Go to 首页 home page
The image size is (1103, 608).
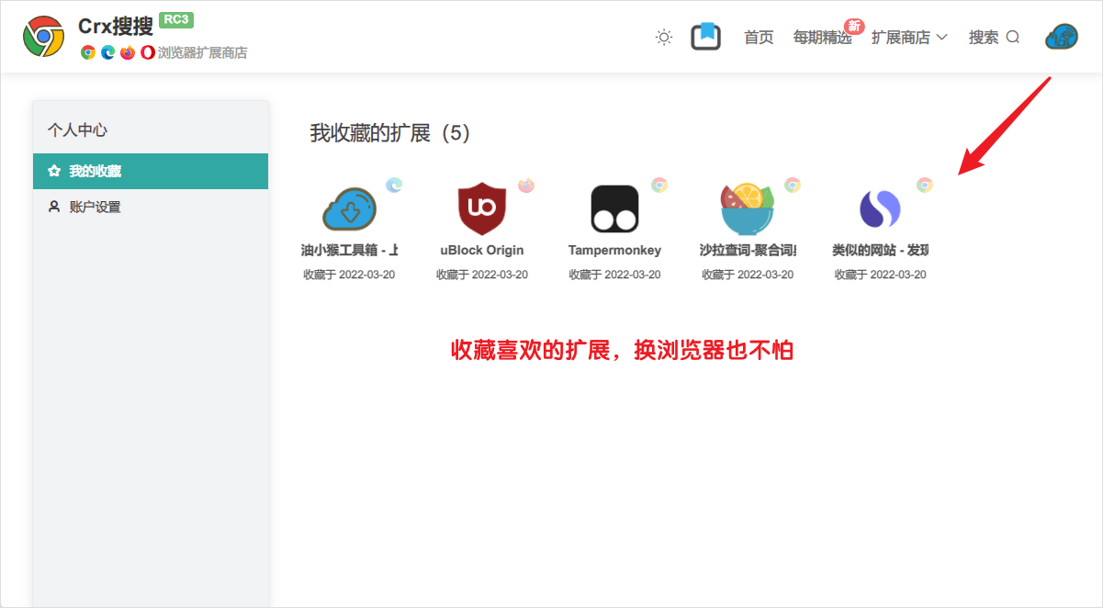tap(759, 38)
